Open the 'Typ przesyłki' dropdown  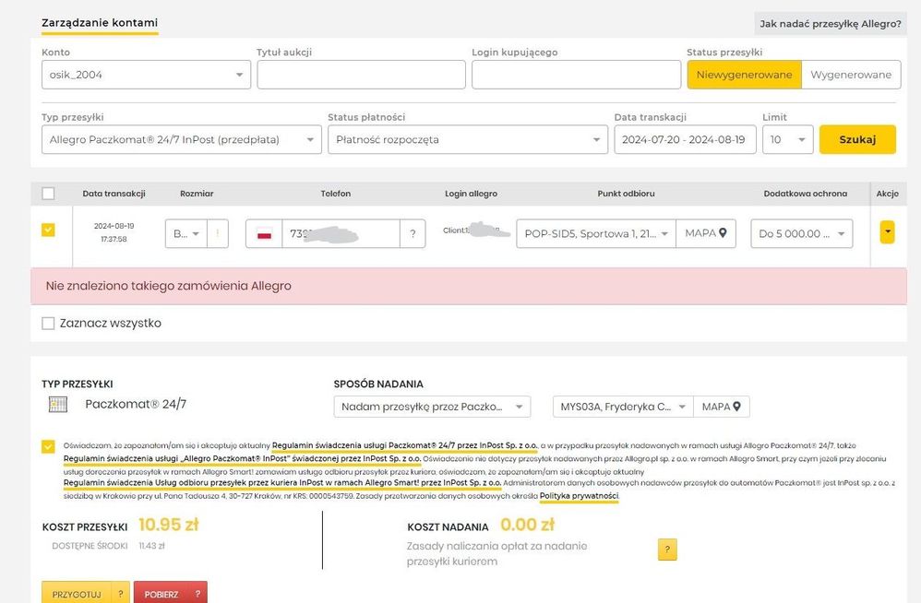pos(181,140)
